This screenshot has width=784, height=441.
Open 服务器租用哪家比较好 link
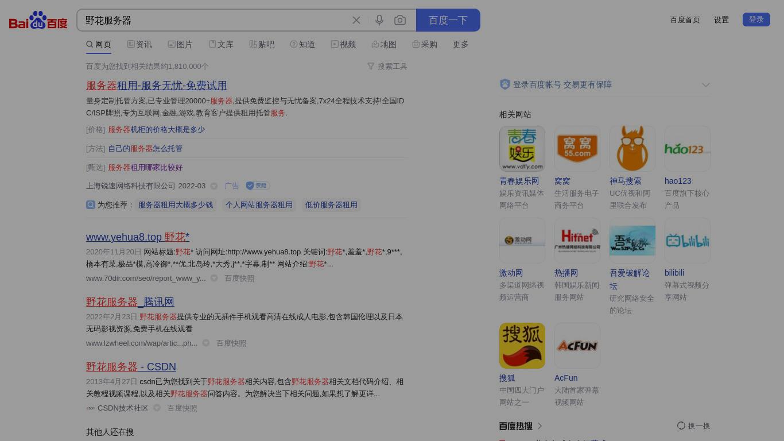tap(145, 168)
